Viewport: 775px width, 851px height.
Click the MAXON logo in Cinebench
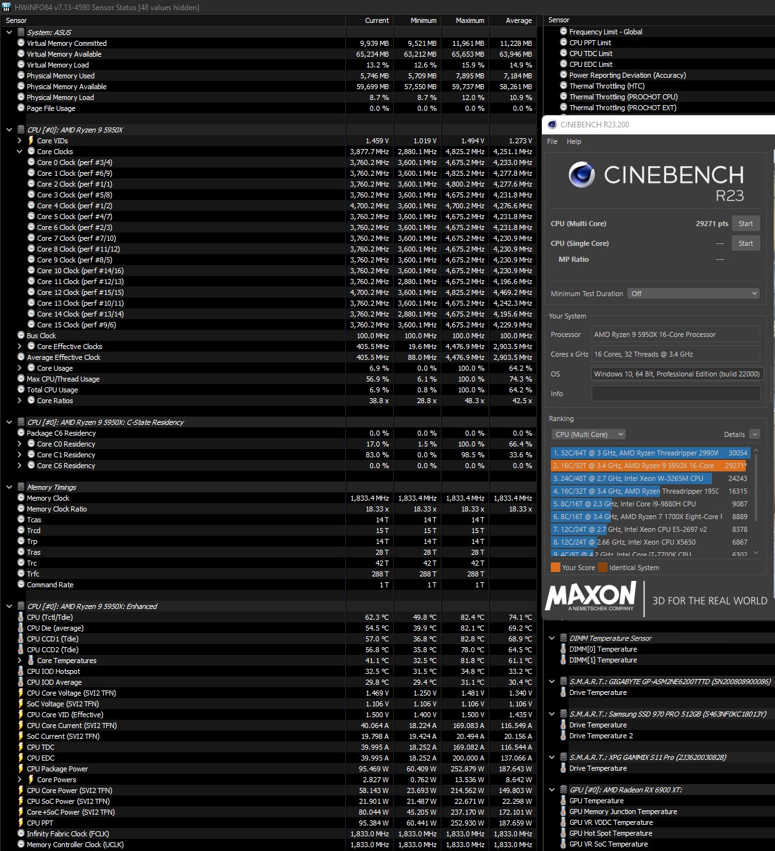[590, 597]
